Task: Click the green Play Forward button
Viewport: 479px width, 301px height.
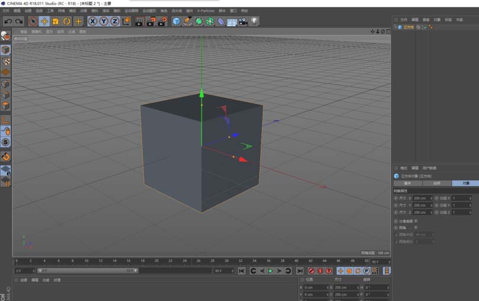Action: pos(270,271)
